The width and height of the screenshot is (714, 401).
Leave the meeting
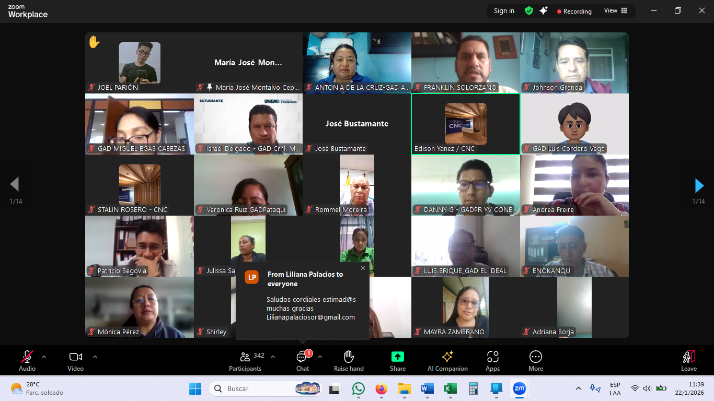tap(688, 361)
